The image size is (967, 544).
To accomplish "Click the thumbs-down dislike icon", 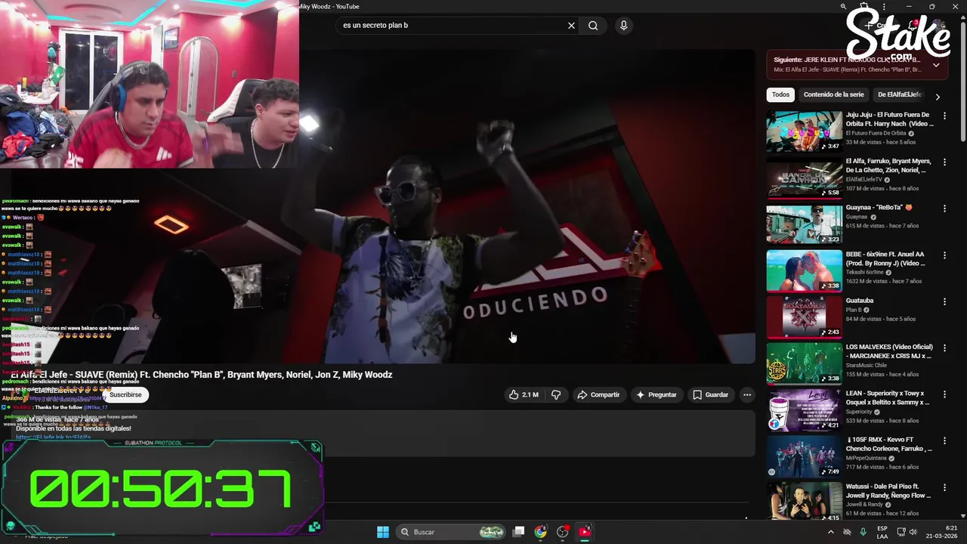I will (556, 394).
